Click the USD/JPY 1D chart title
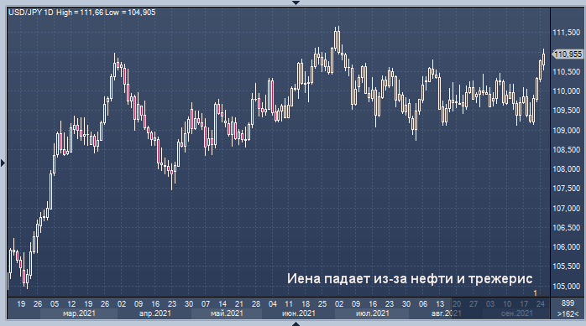586x326 pixels. click(31, 13)
